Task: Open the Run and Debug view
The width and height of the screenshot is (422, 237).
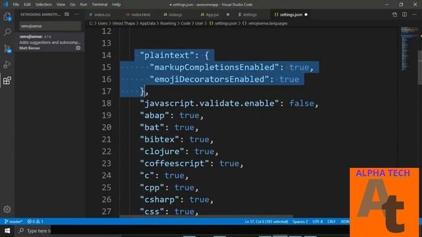Action: tap(7, 65)
